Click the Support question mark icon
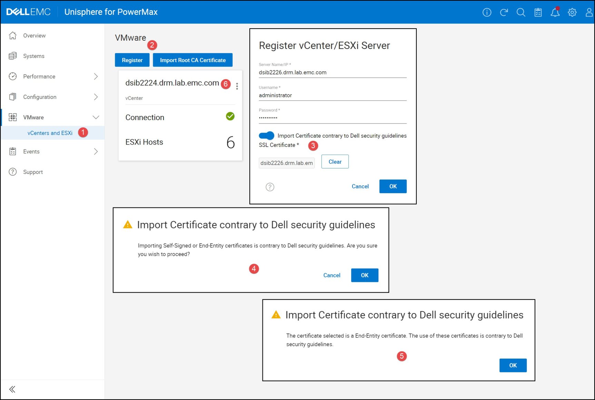 [x=13, y=172]
